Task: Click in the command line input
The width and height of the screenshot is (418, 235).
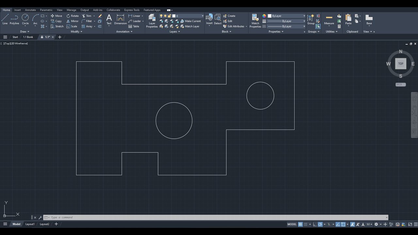Action: 216,217
